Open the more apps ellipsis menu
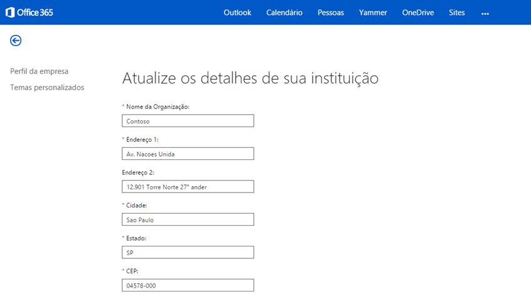531x294 pixels. coord(485,13)
